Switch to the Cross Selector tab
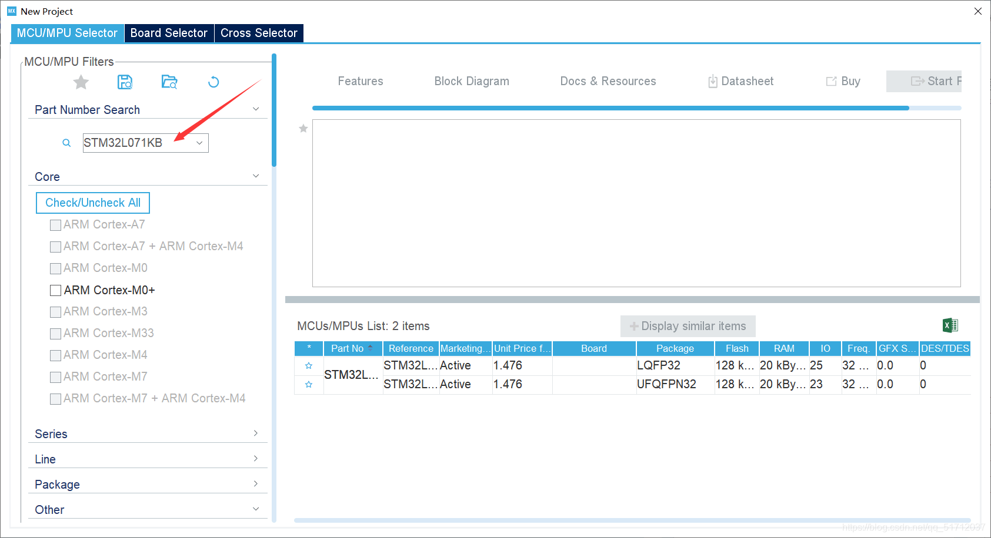This screenshot has width=991, height=538. coord(259,33)
